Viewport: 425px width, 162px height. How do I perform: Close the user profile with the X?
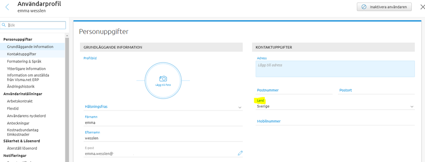click(x=422, y=7)
